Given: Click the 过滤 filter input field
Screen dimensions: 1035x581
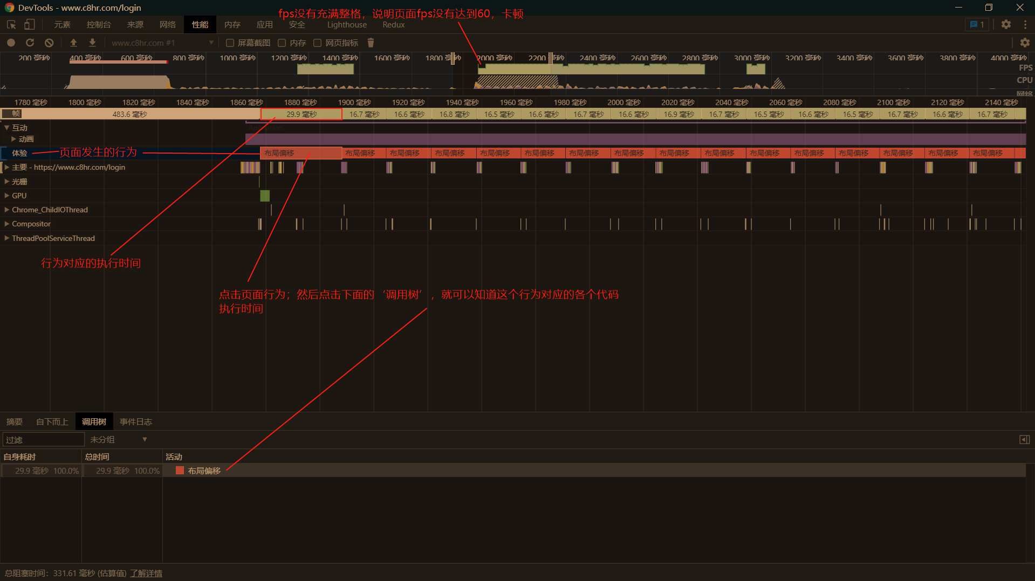Looking at the screenshot, I should (43, 440).
